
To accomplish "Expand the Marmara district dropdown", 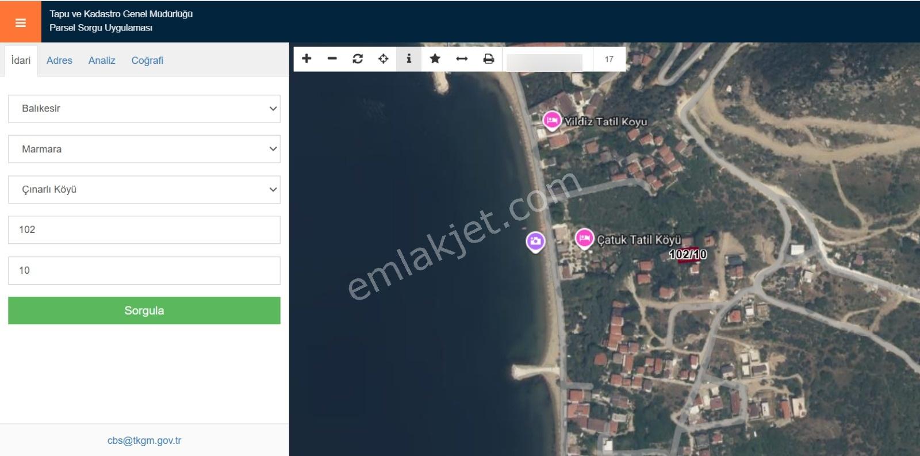I will pos(144,149).
